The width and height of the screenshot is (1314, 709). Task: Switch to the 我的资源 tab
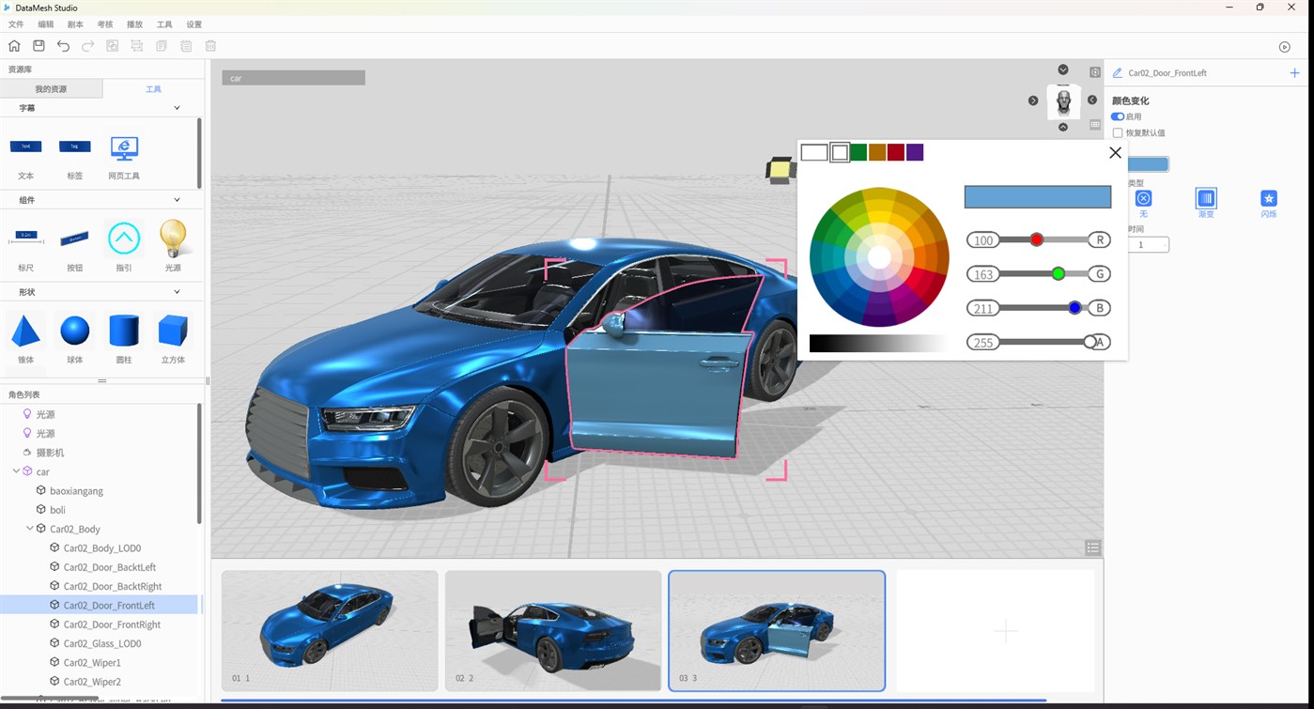51,88
